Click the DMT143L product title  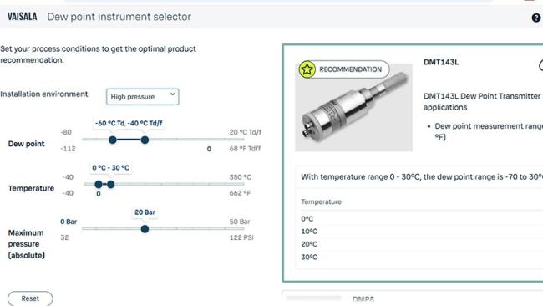pyautogui.click(x=441, y=63)
